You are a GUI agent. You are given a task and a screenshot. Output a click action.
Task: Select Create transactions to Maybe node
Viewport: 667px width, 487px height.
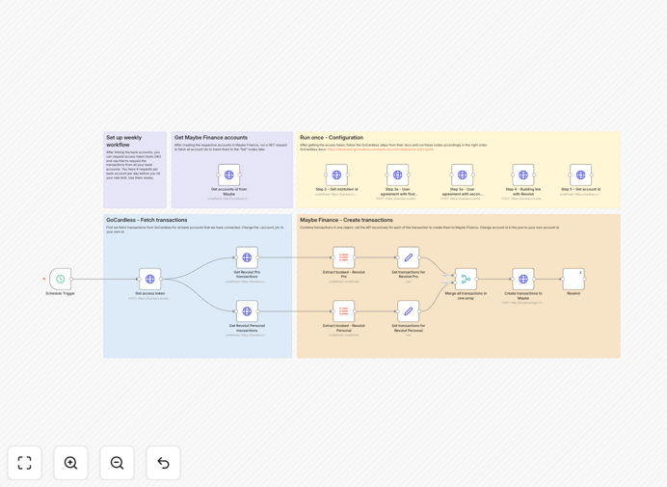(523, 279)
